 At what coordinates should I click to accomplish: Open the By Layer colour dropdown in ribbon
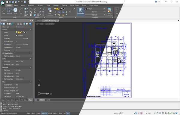pos(95,9)
